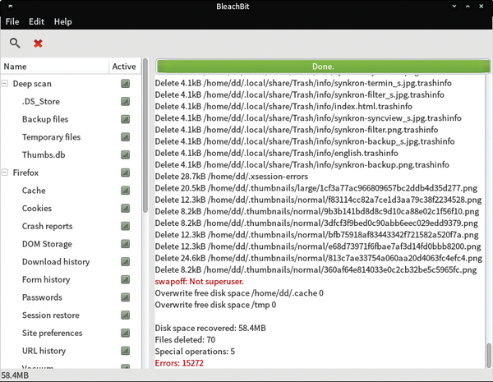This screenshot has height=382, width=493.
Task: Maximize the BleachBit window
Action: pyautogui.click(x=468, y=6)
